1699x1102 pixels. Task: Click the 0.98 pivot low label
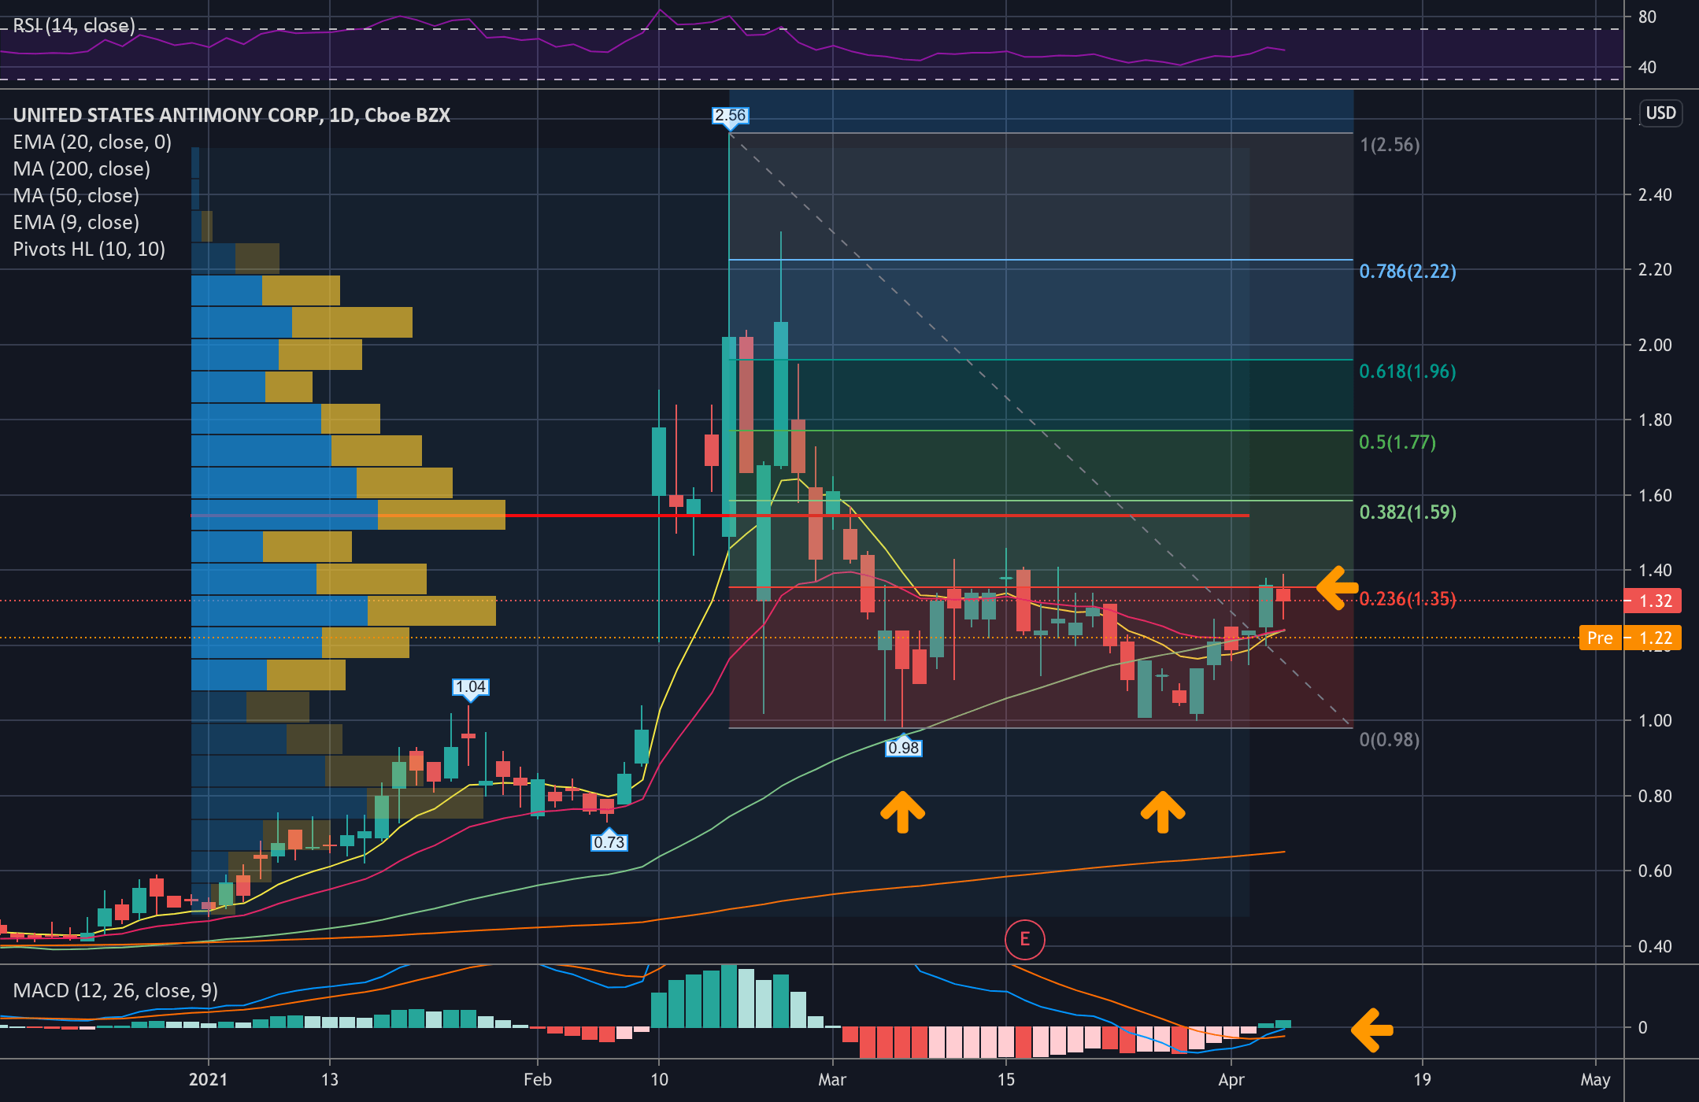coord(903,748)
